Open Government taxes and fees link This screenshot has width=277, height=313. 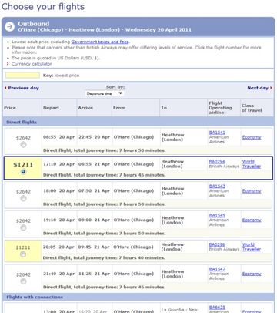(100, 42)
